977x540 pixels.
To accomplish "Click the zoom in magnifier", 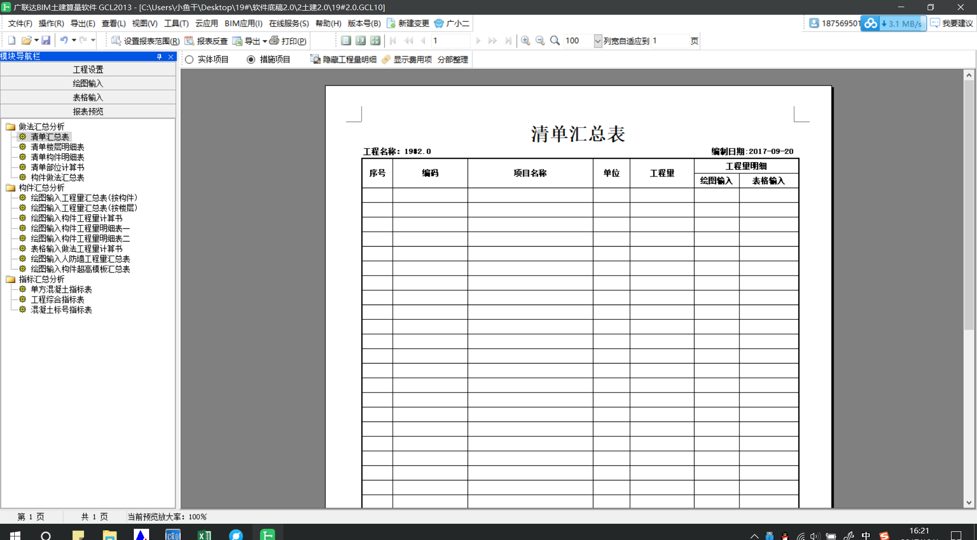I will coord(526,41).
